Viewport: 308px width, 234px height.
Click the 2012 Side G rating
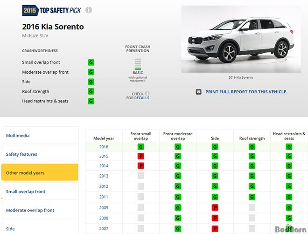pyautogui.click(x=215, y=186)
